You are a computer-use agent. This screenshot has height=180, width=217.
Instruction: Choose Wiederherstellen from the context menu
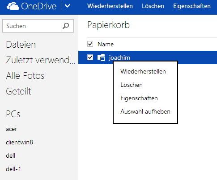[x=143, y=71]
